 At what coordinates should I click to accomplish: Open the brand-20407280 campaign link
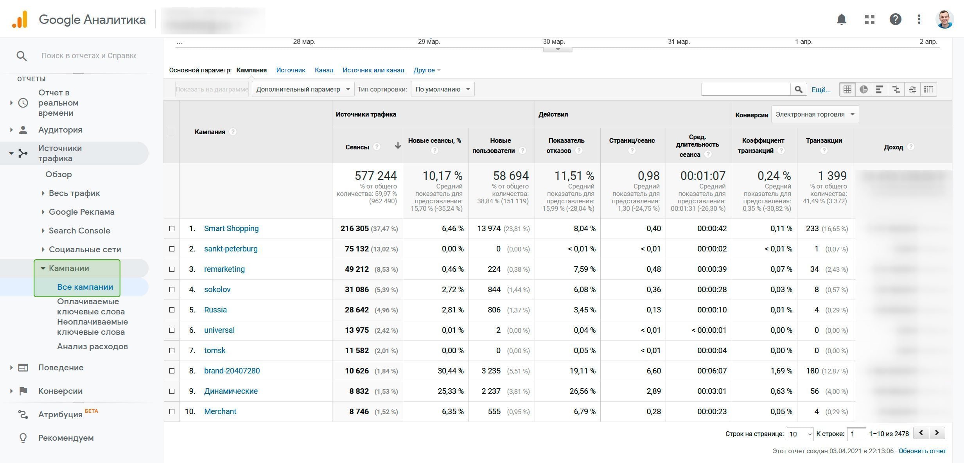coord(232,371)
